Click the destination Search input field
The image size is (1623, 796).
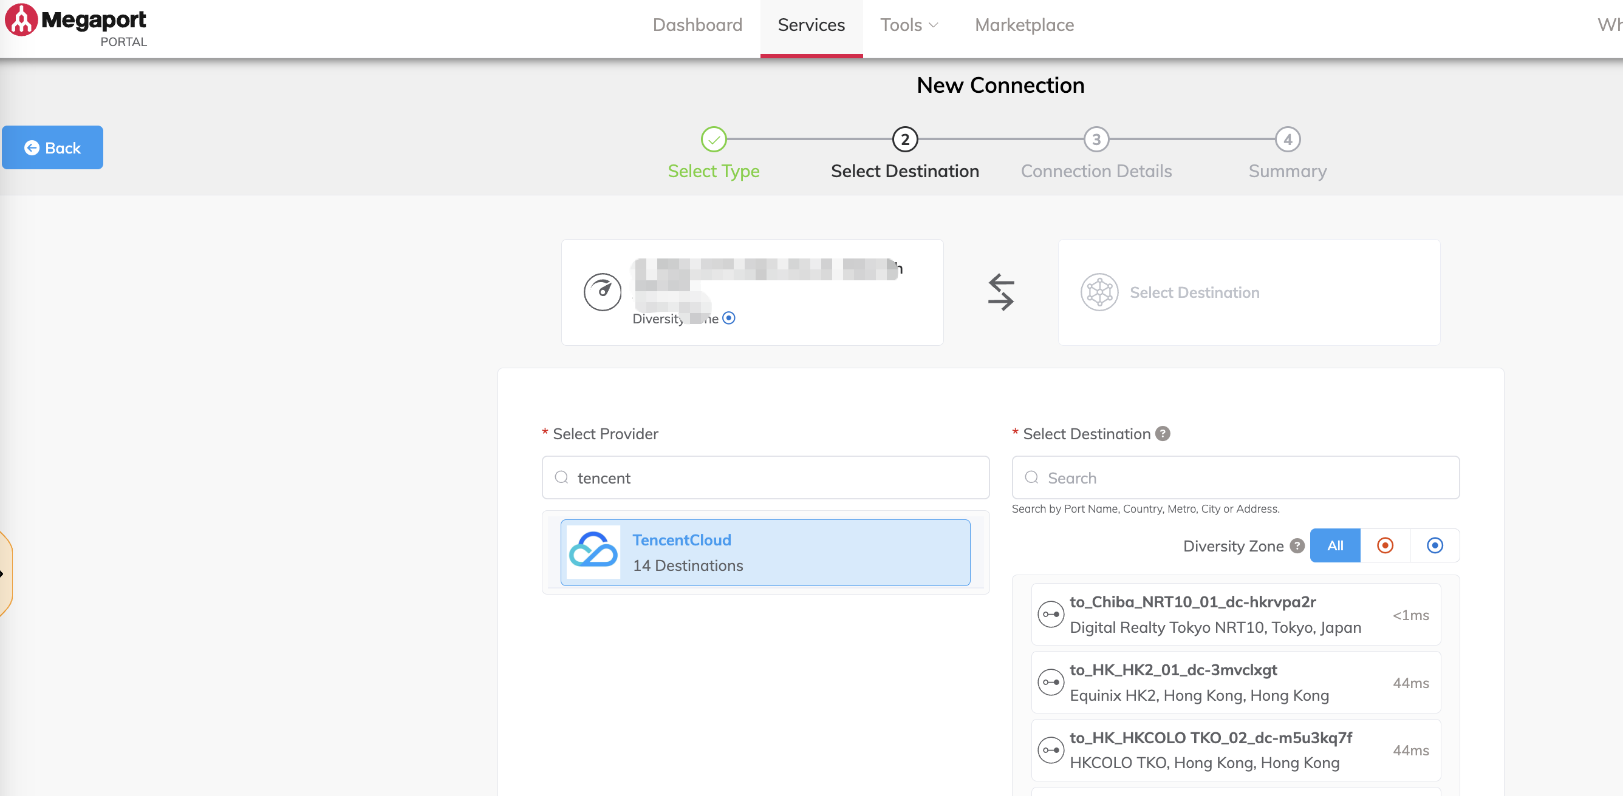1235,477
